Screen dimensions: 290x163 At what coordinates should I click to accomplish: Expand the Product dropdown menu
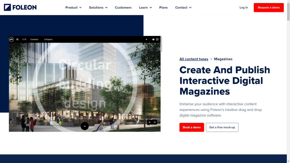(x=73, y=7)
